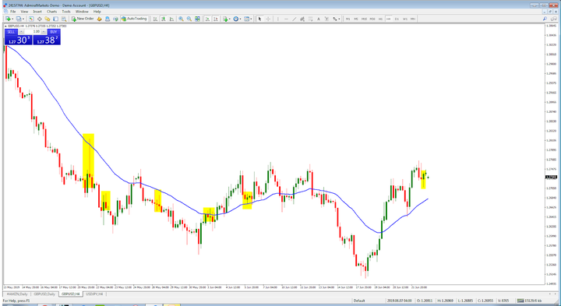Switch chart to bar chart
561x306 pixels.
click(x=155, y=19)
